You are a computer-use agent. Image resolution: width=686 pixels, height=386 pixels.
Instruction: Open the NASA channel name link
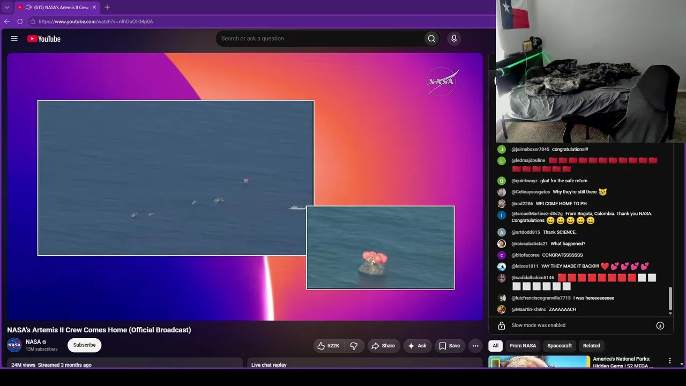click(x=33, y=342)
